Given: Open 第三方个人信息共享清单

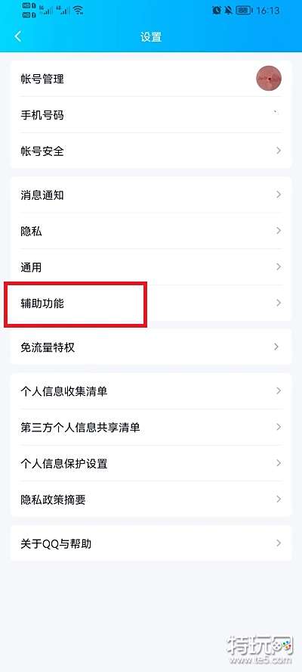Looking at the screenshot, I should (x=151, y=428).
